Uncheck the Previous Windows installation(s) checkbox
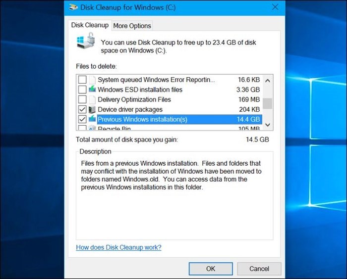Image resolution: width=347 pixels, height=279 pixels. tap(82, 119)
